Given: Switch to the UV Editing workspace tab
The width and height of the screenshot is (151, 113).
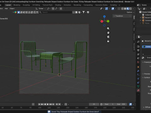Looking at the screenshot, I should (x=36, y=5).
